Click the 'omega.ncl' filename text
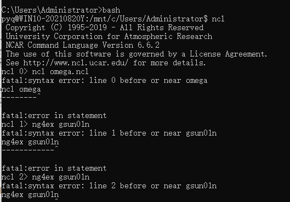The height and width of the screenshot is (202, 290). tap(69, 72)
